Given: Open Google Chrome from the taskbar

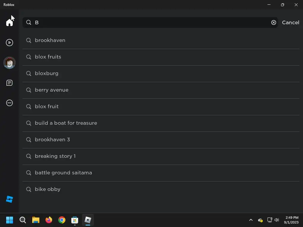Looking at the screenshot, I should [62, 220].
